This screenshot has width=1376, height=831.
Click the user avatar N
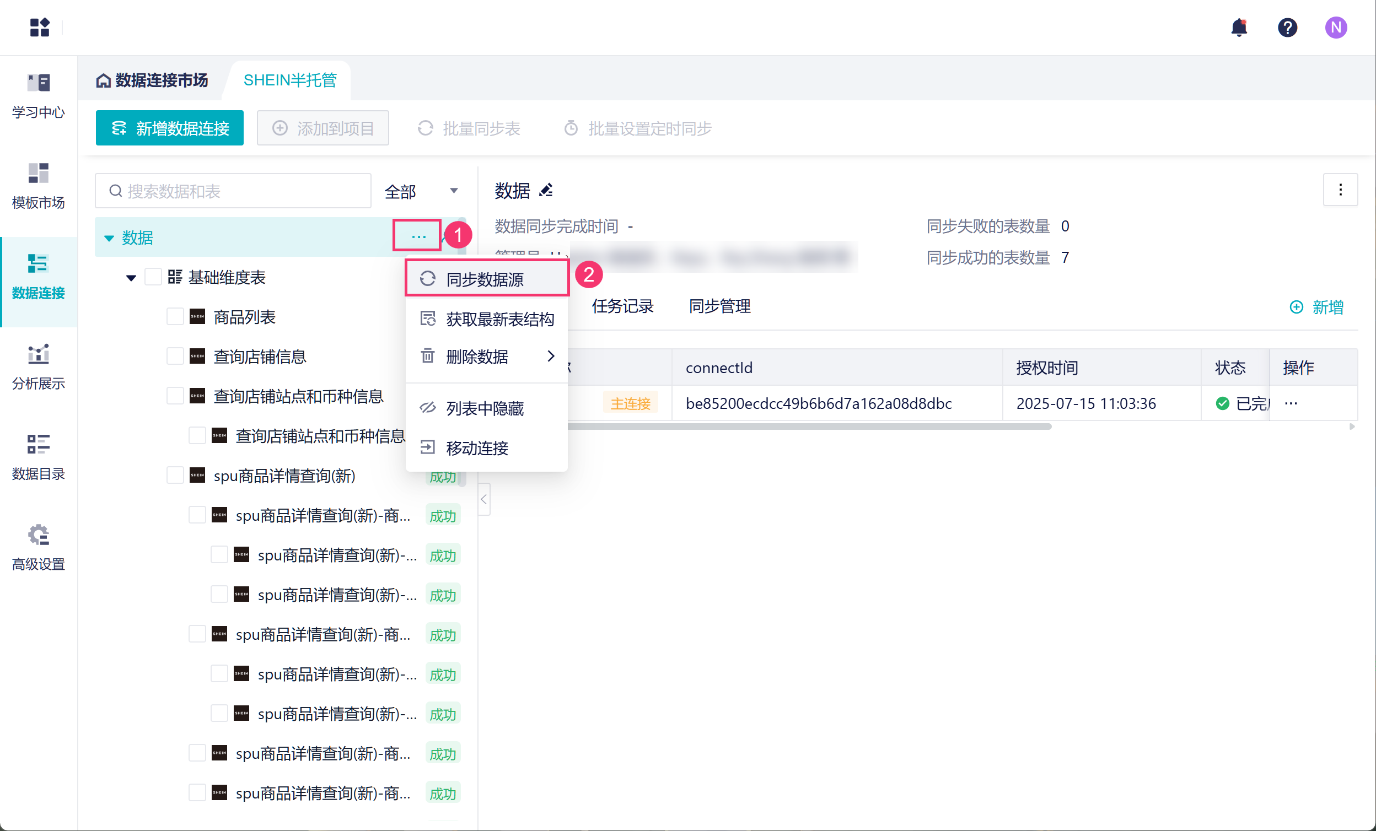(x=1336, y=27)
